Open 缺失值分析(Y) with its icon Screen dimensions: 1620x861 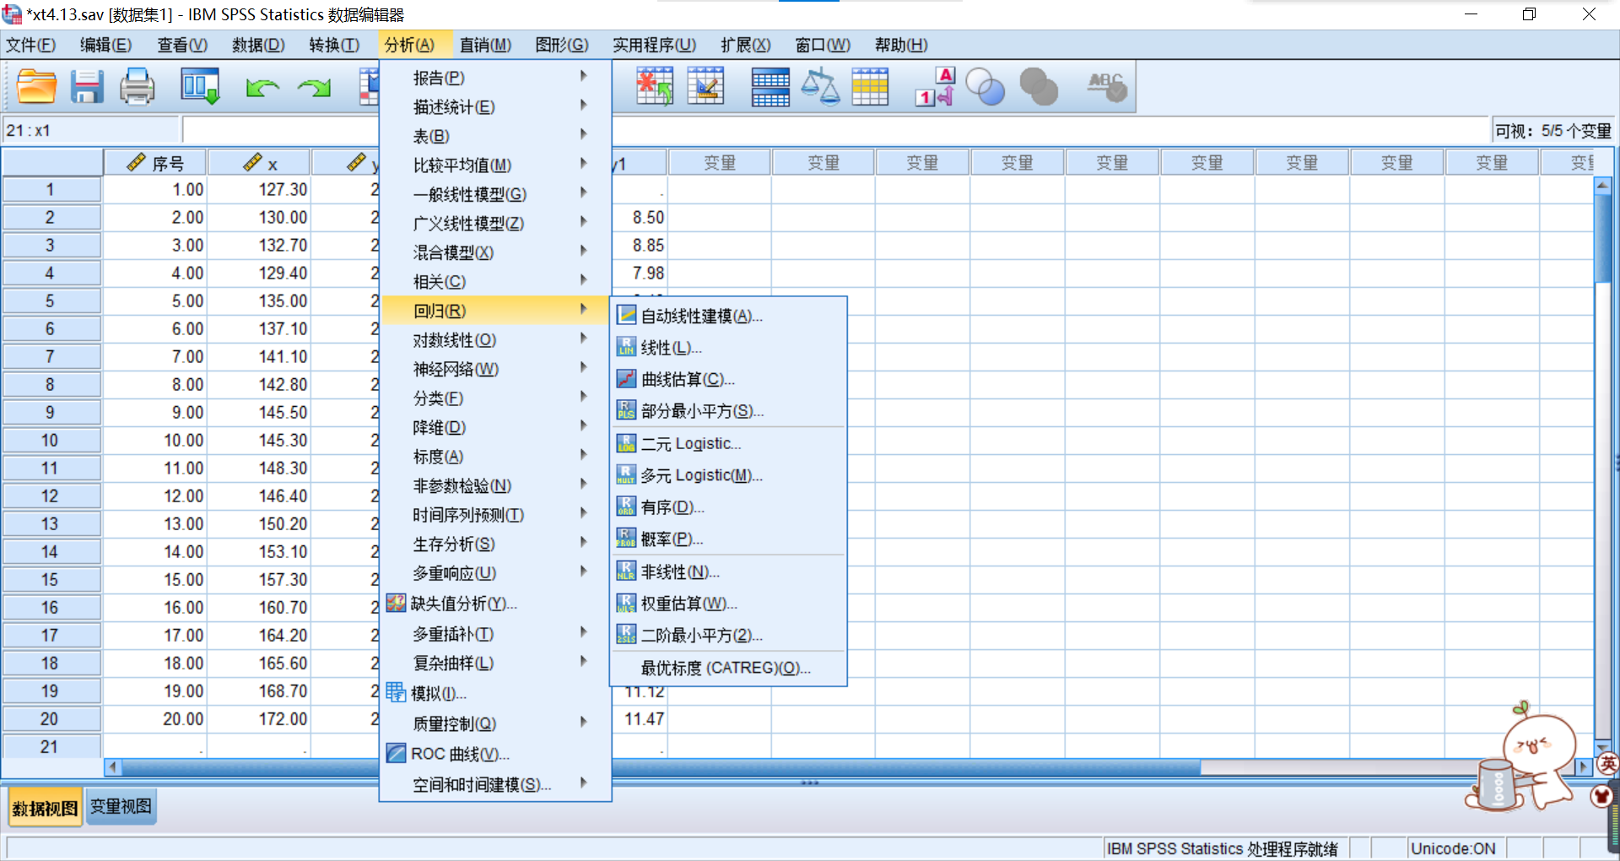click(495, 604)
